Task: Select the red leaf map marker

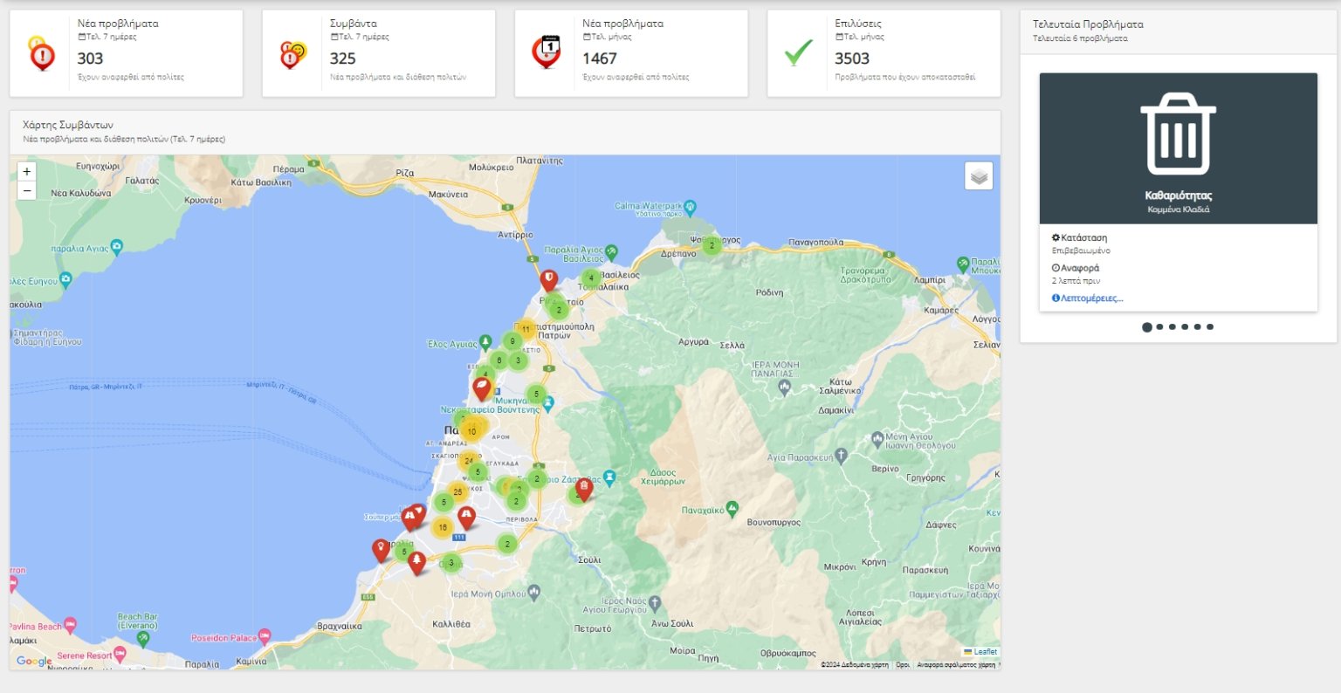Action: [x=482, y=388]
